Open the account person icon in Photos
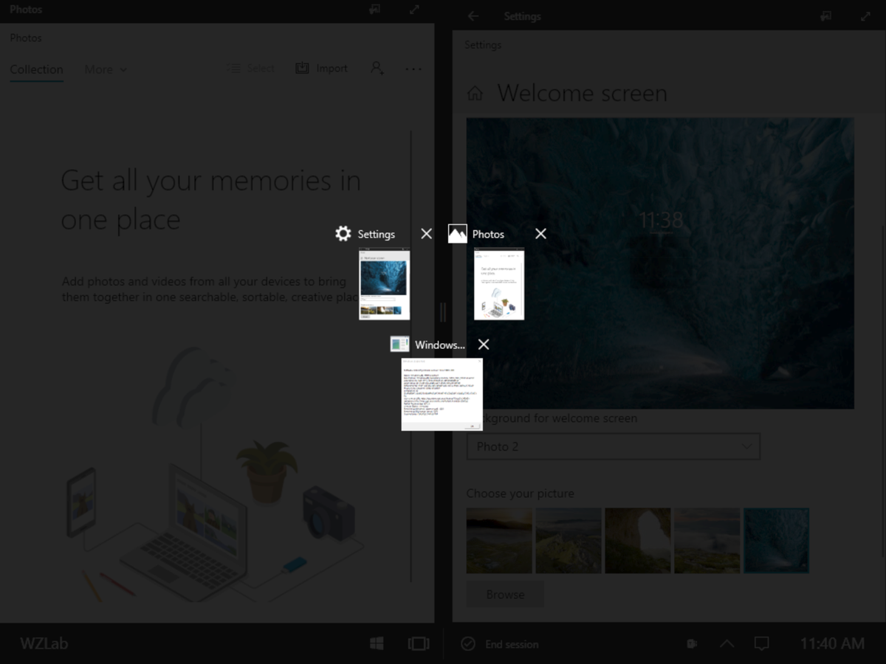Screen dimensions: 886x664 377,68
